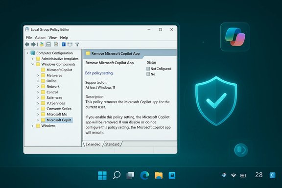
Task: Open the notification icon after the clock
Action: pos(273,175)
